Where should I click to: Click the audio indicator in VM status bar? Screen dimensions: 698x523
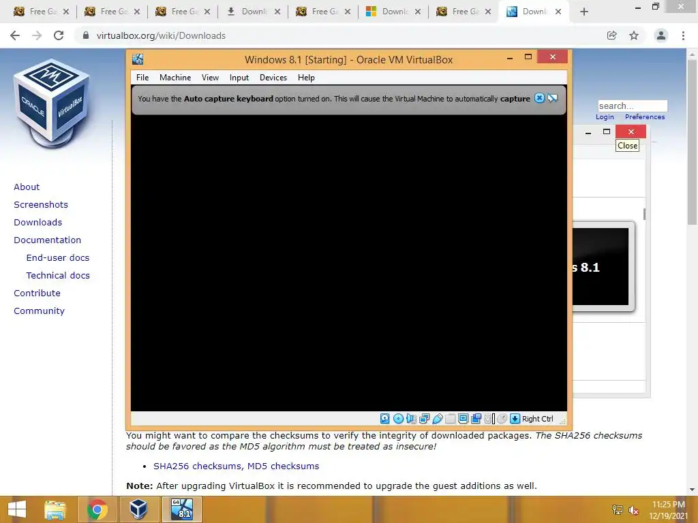411,419
